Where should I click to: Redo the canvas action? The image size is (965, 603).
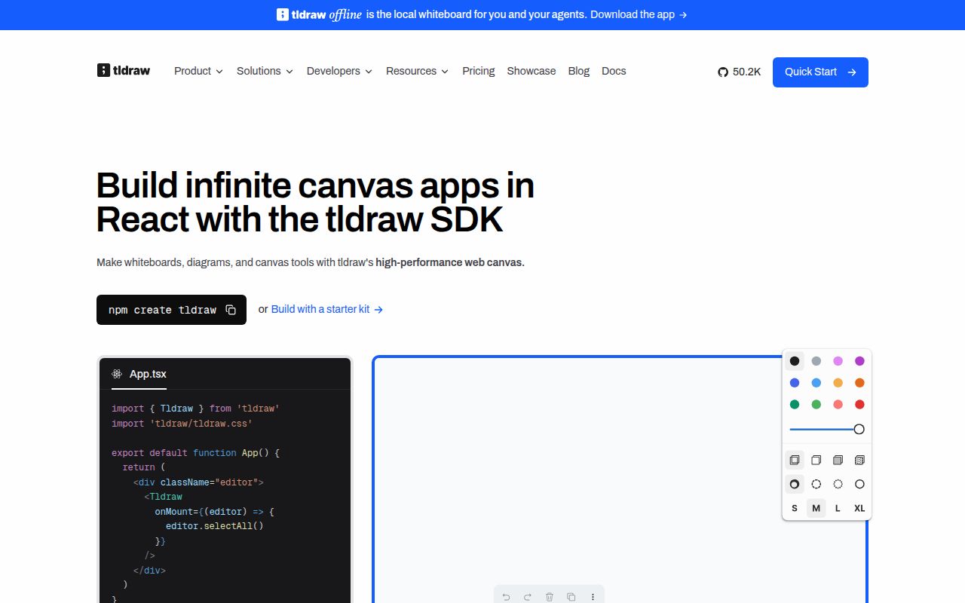[x=528, y=597]
